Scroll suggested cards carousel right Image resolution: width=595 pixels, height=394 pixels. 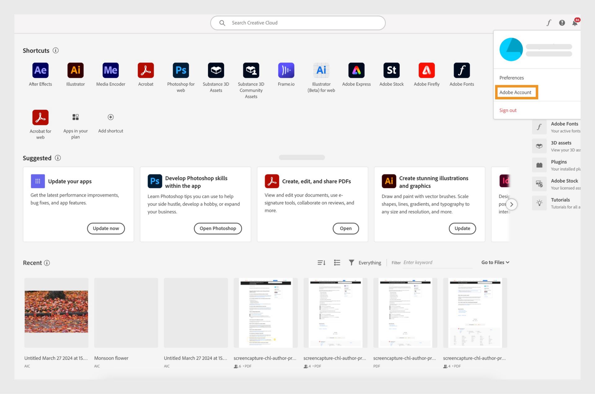tap(511, 204)
